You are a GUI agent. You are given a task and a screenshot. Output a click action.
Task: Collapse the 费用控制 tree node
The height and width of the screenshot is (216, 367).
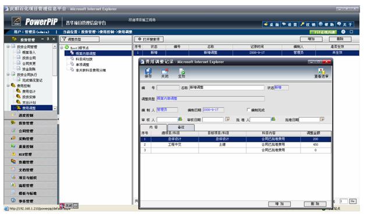click(x=8, y=85)
